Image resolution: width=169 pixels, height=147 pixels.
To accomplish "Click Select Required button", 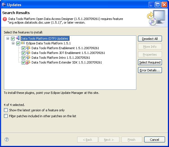I will click(150, 62).
